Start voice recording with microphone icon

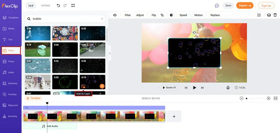[x=228, y=88]
